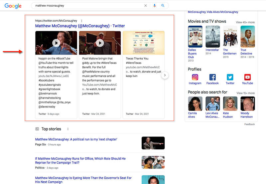266x184 pixels.
Task: Open options menu beside twitter.com URL
Action: pyautogui.click(x=81, y=21)
